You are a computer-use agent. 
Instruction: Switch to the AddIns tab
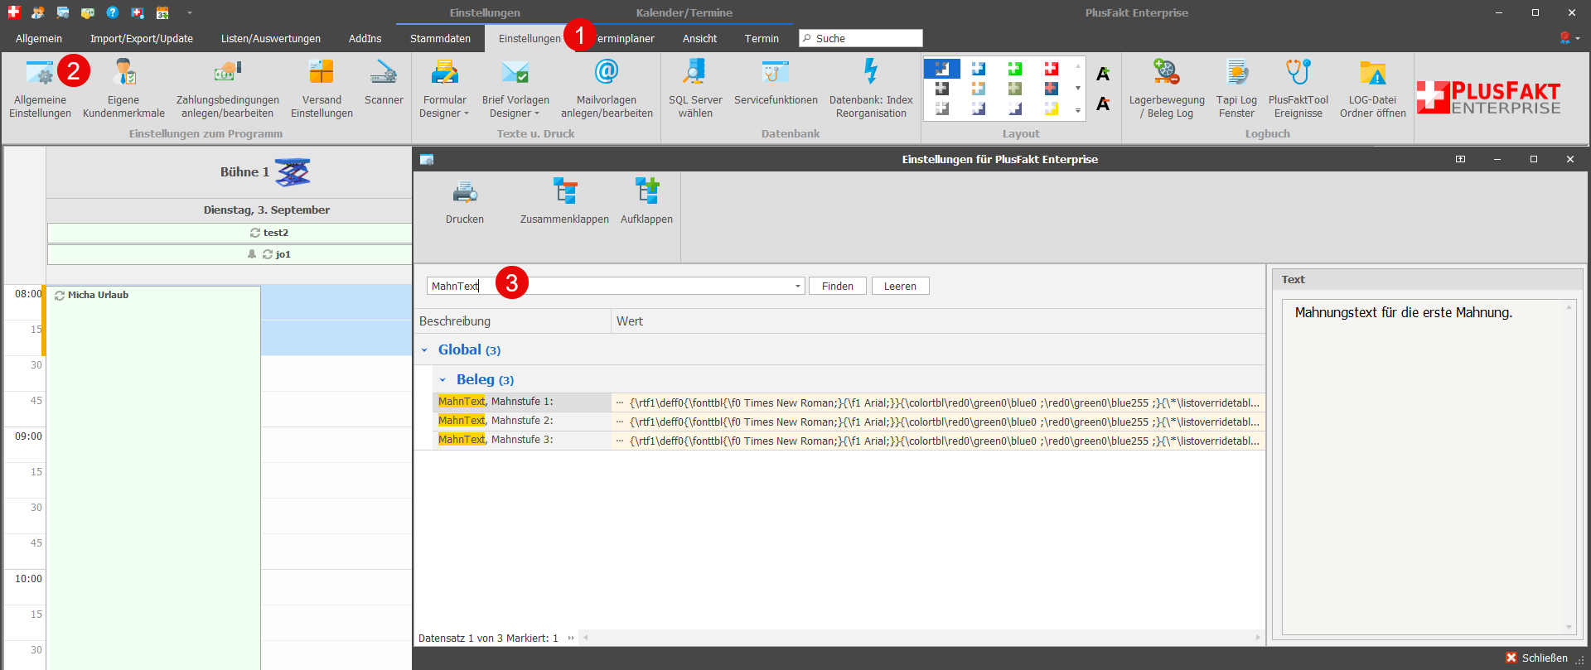point(365,39)
